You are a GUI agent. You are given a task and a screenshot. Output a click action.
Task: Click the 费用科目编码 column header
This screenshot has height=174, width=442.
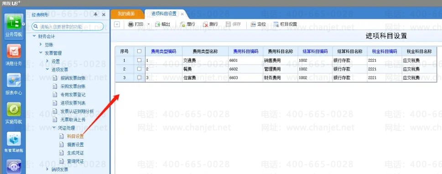pyautogui.click(x=246, y=51)
